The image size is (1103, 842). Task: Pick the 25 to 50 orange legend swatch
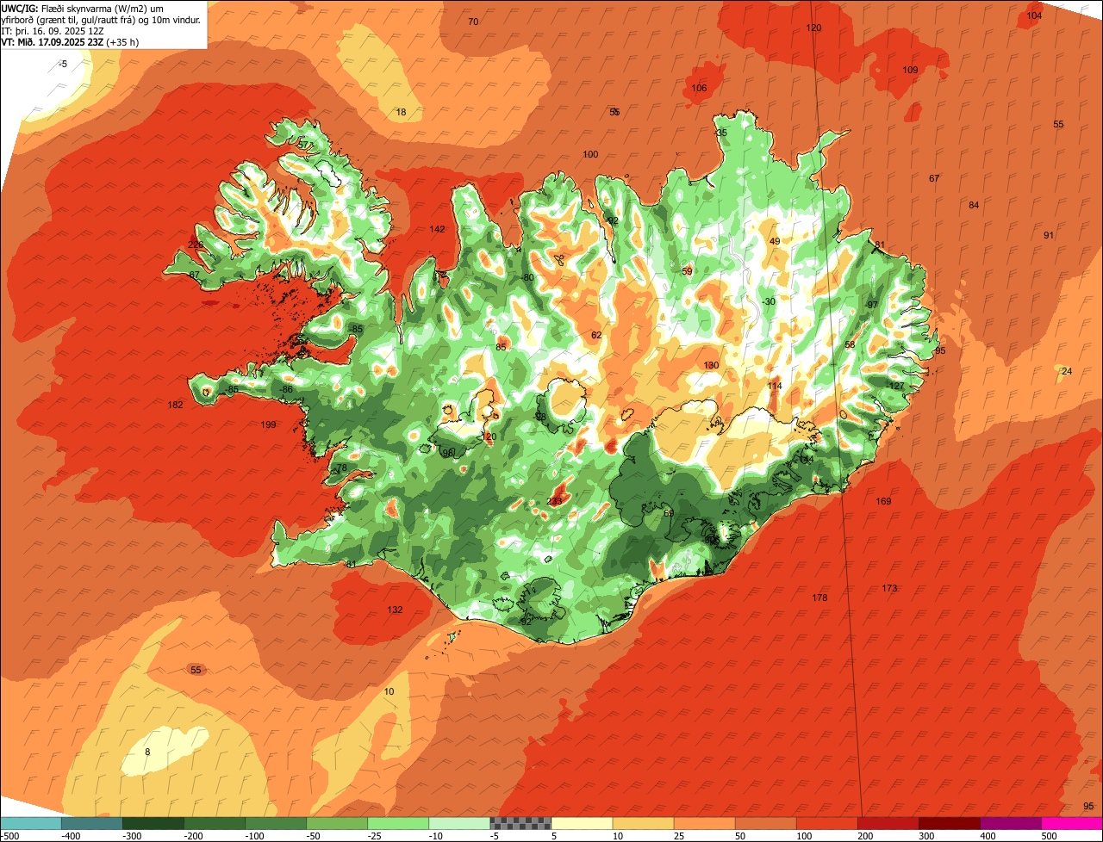click(705, 823)
